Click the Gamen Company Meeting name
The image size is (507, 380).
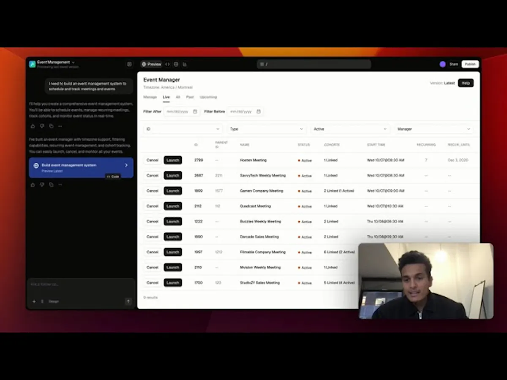pos(262,191)
